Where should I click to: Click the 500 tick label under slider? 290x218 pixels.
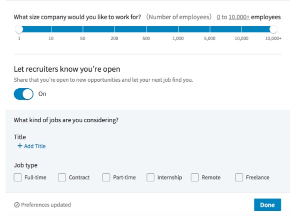click(x=146, y=39)
